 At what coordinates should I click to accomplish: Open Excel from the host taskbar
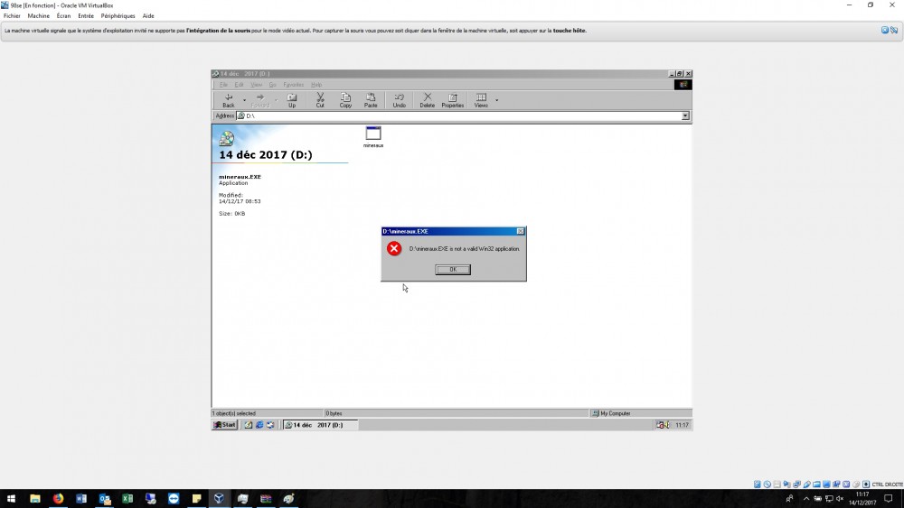[x=127, y=499]
